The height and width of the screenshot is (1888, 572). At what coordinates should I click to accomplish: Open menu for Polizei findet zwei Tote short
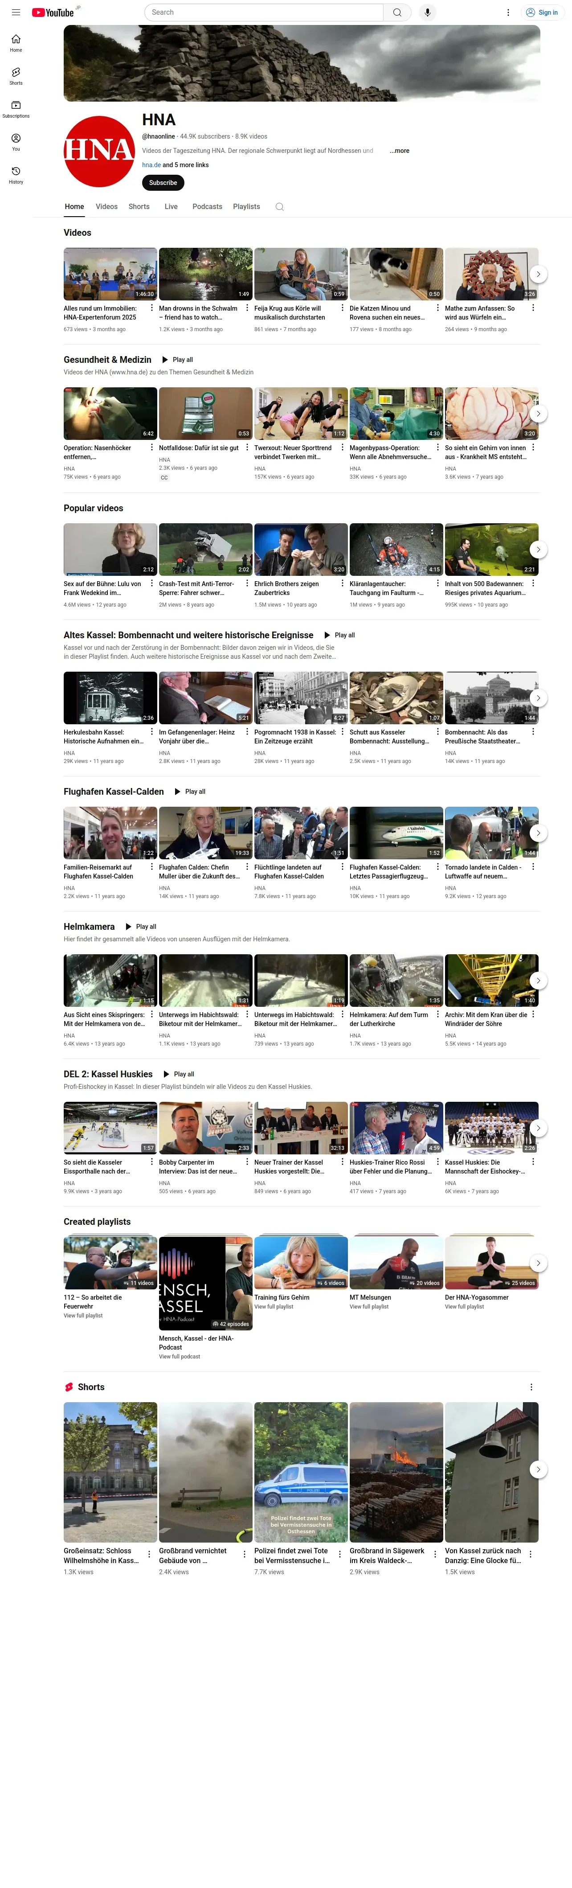pos(340,1554)
